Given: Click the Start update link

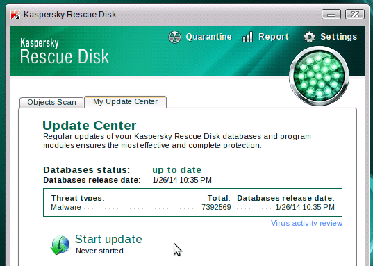Looking at the screenshot, I should (108, 239).
